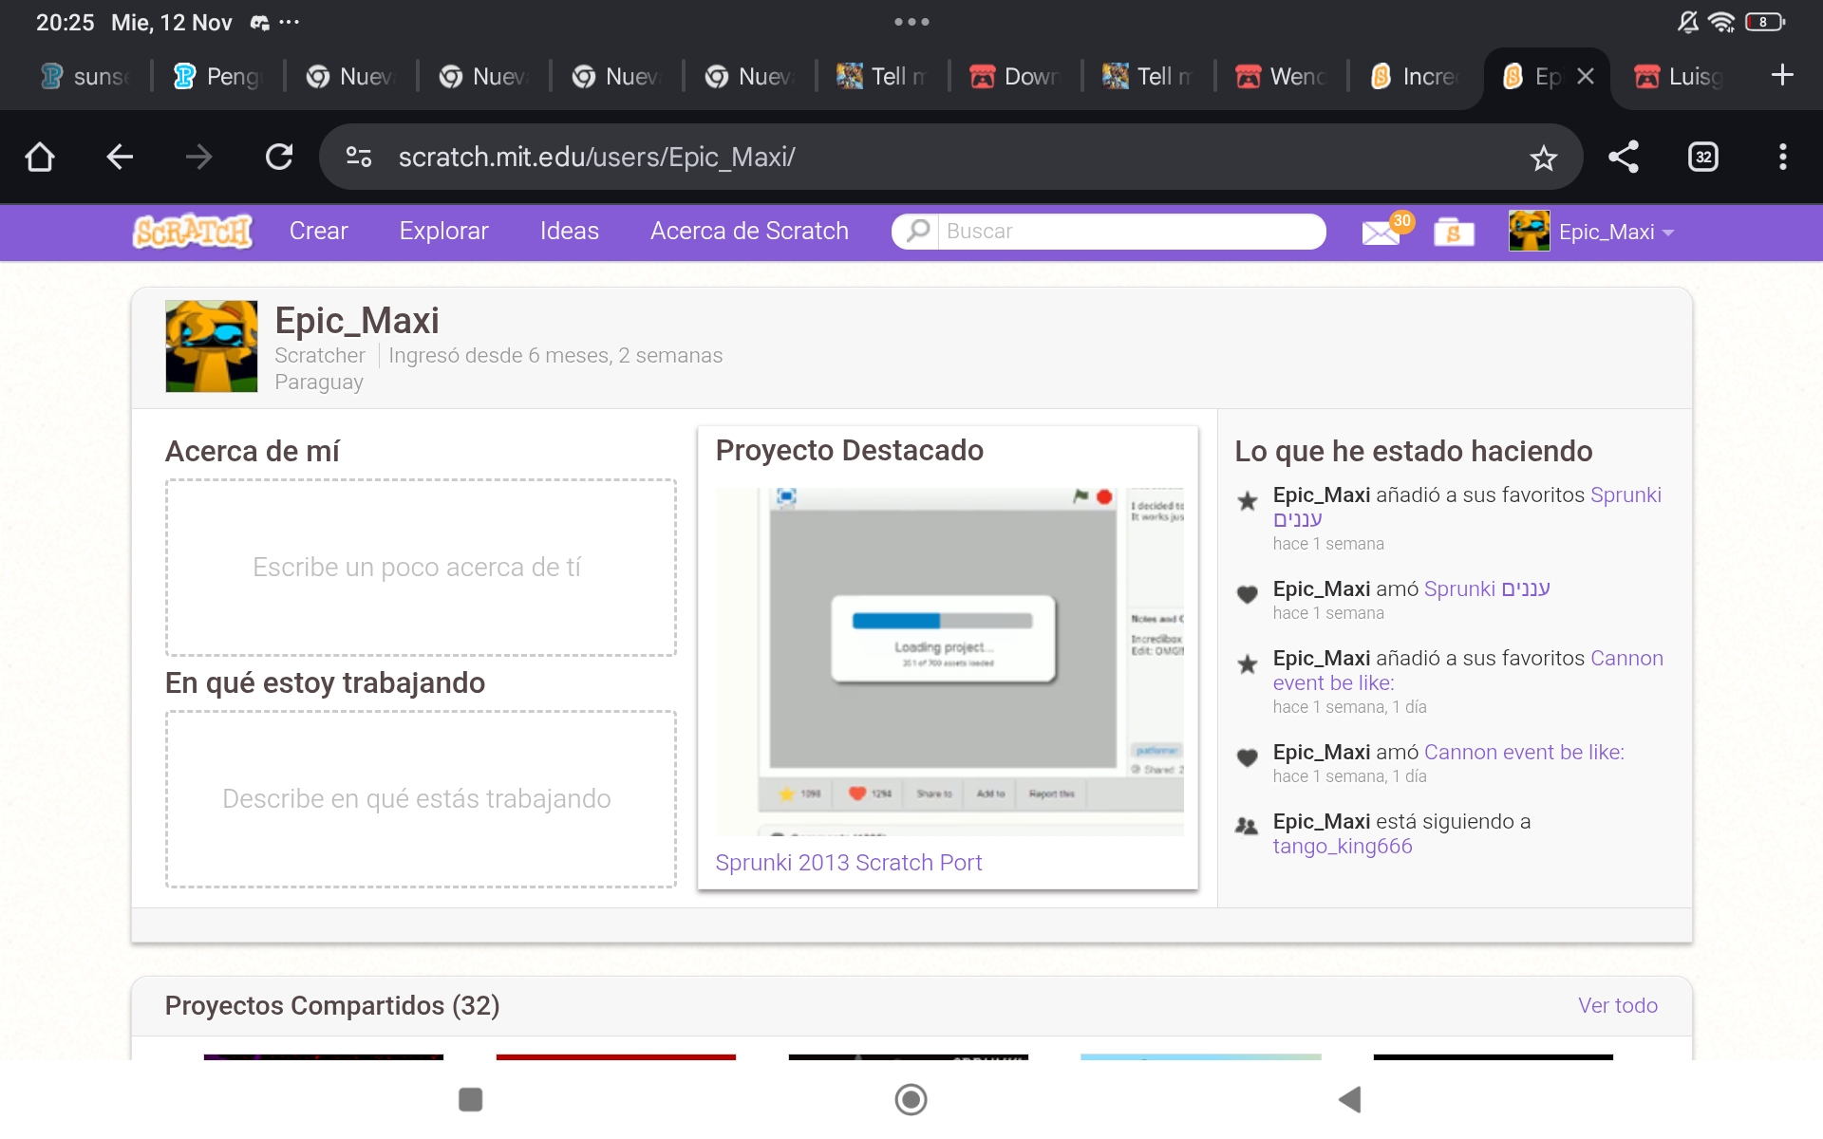Click the featured project thumbnail
Viewport: 1823px width, 1139px height.
(x=949, y=661)
